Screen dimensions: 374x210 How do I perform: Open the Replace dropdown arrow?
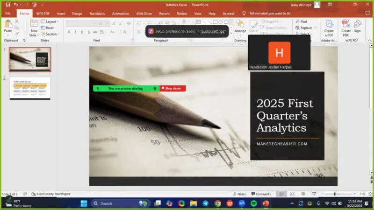pyautogui.click(x=316, y=28)
